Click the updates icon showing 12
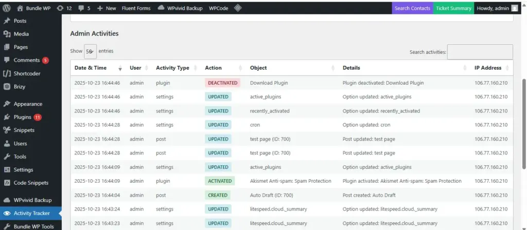527x230 pixels. (60, 8)
